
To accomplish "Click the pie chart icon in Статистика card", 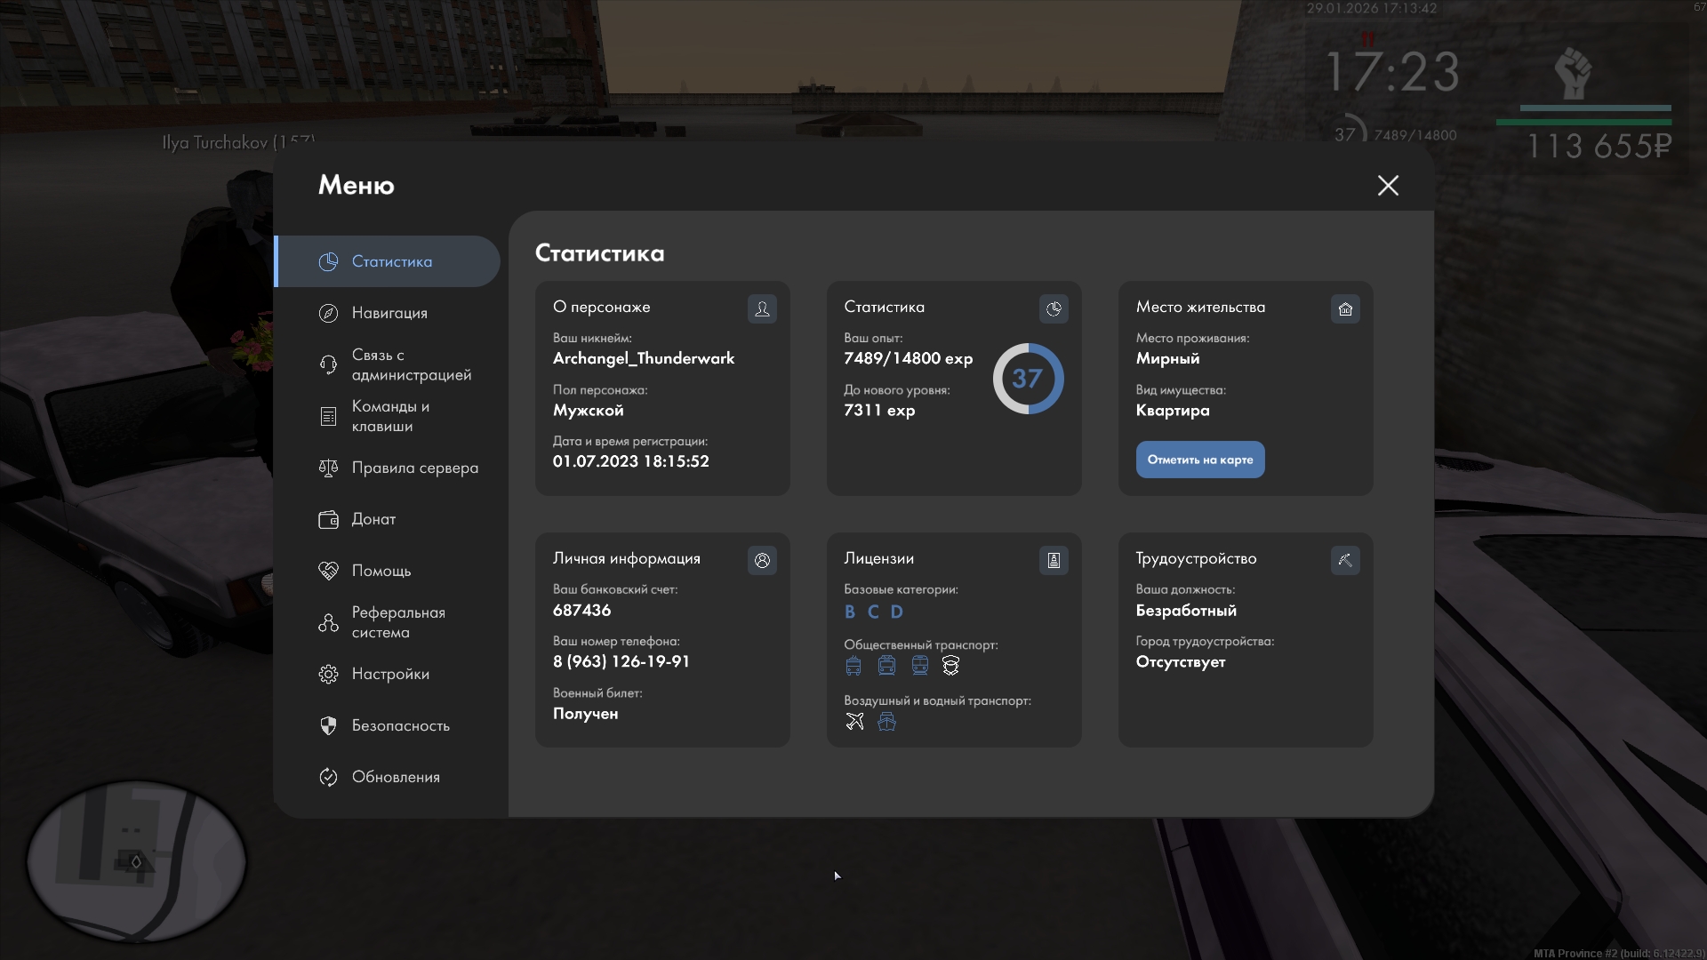I will [x=1054, y=308].
